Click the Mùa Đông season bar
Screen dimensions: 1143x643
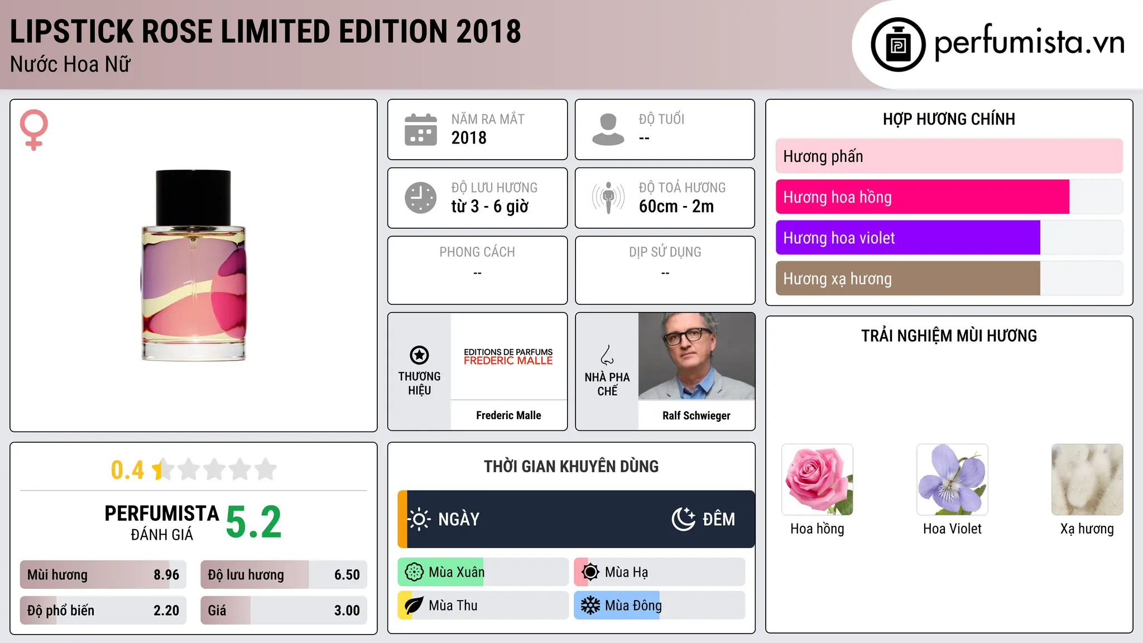[660, 606]
